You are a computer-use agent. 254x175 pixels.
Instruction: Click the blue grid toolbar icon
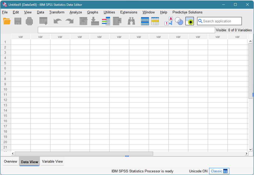pyautogui.click(x=145, y=21)
